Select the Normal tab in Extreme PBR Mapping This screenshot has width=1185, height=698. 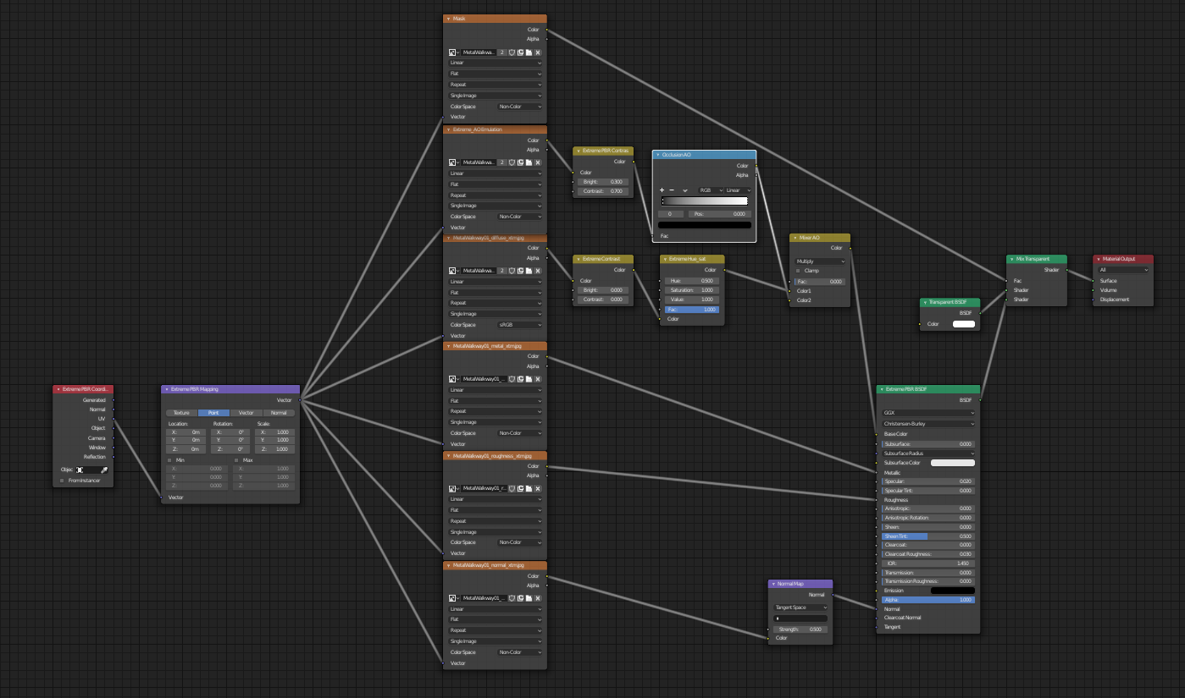[280, 412]
